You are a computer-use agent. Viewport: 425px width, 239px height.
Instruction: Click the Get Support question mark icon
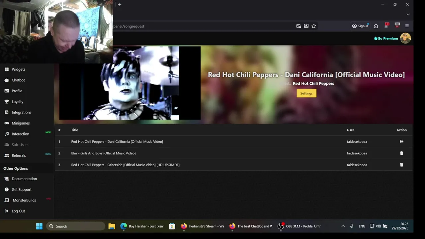coord(7,190)
